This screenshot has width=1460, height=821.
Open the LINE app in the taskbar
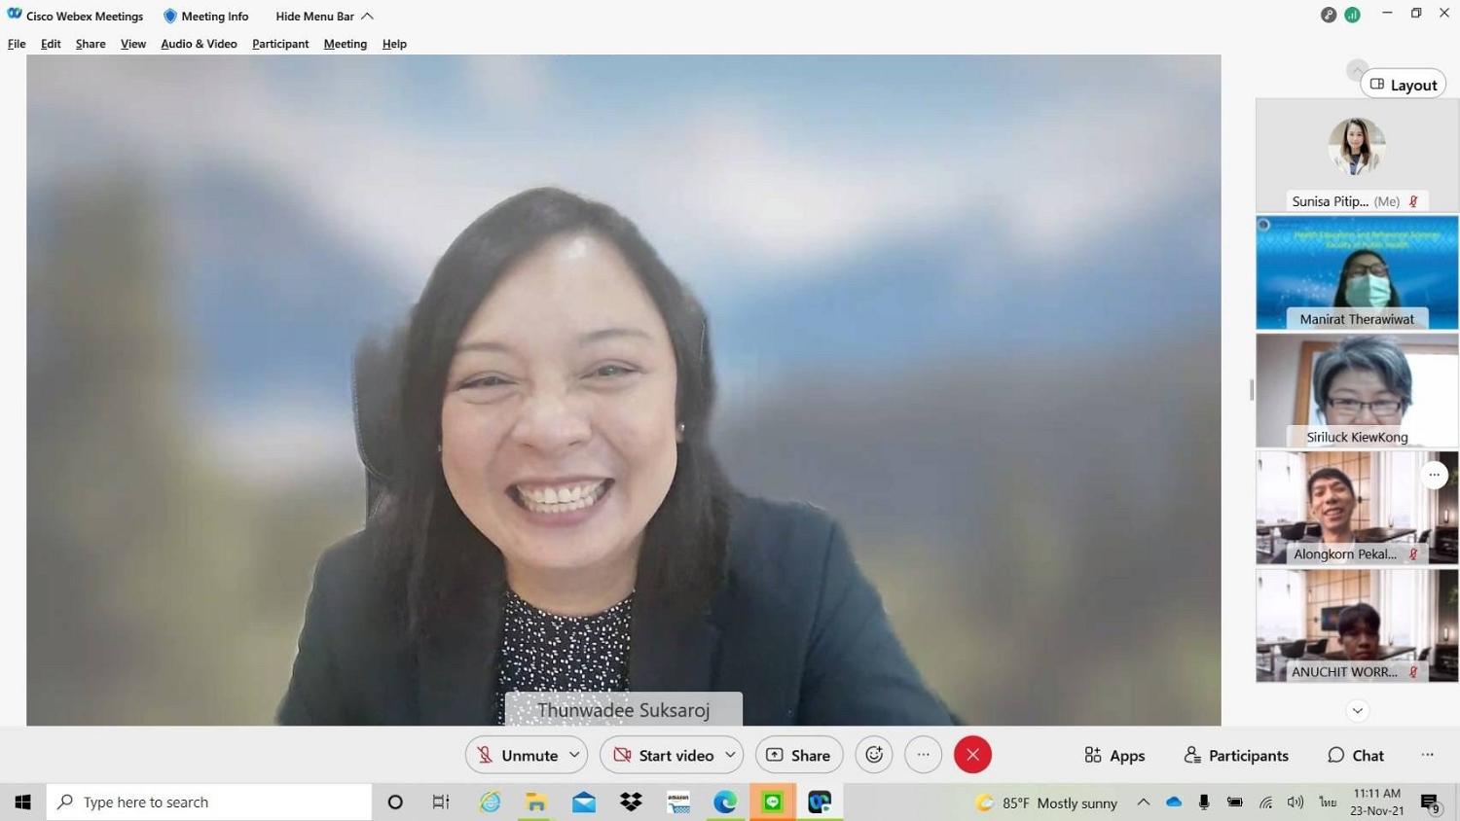[x=773, y=802]
